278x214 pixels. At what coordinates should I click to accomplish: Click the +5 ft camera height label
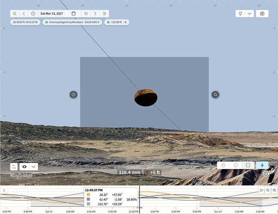153,172
